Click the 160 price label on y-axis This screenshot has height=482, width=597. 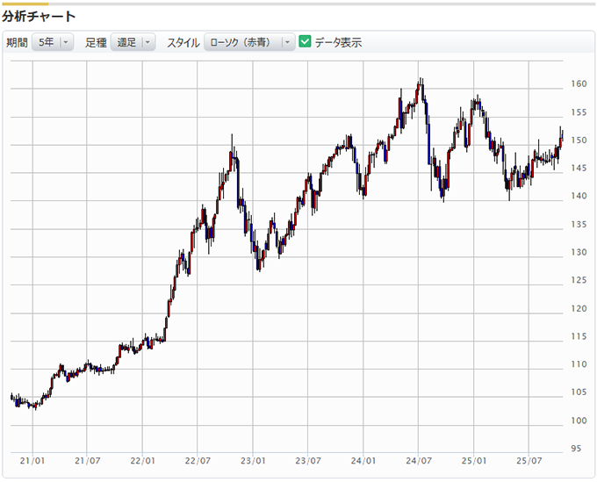pyautogui.click(x=578, y=84)
